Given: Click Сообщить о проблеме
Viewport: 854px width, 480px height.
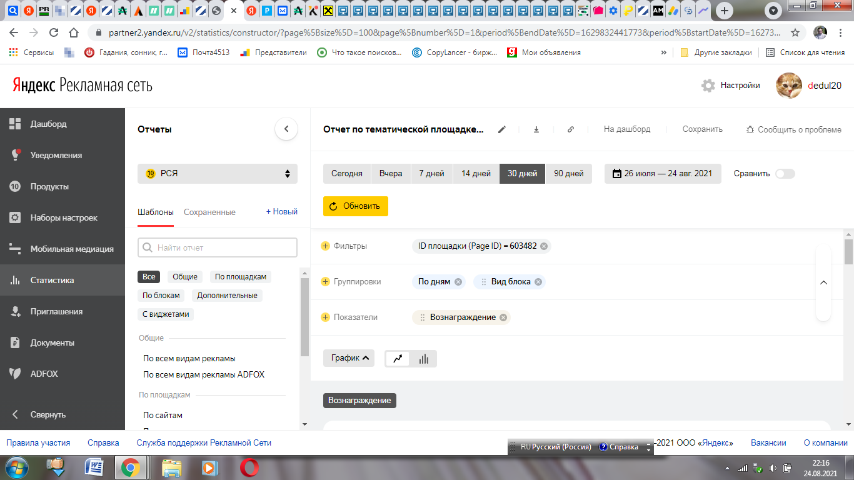Looking at the screenshot, I should [794, 129].
